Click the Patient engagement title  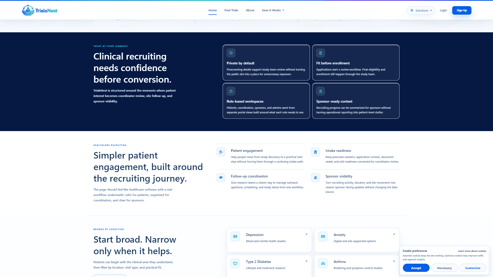pos(247,151)
